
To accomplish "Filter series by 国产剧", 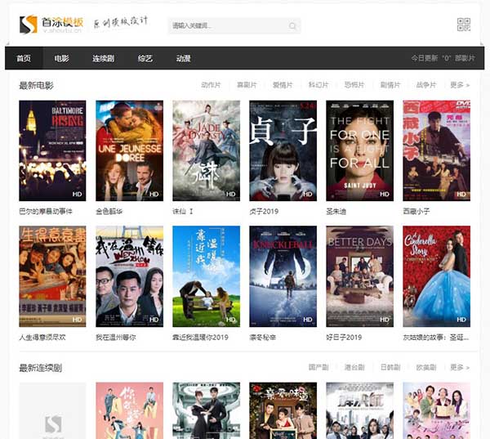I will (x=318, y=367).
